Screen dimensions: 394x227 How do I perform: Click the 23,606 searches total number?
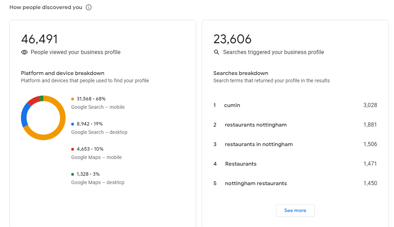[x=232, y=39]
